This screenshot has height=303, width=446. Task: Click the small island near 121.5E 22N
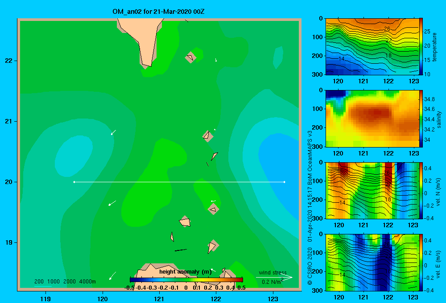coord(190,57)
